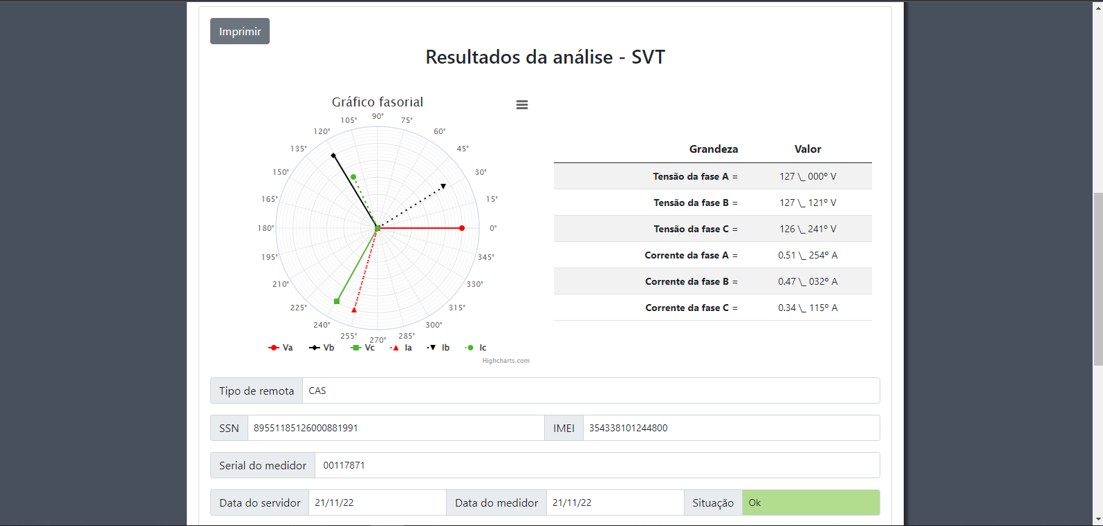This screenshot has height=526, width=1103.
Task: Click the red Va phasor endpoint marker
Action: [462, 228]
